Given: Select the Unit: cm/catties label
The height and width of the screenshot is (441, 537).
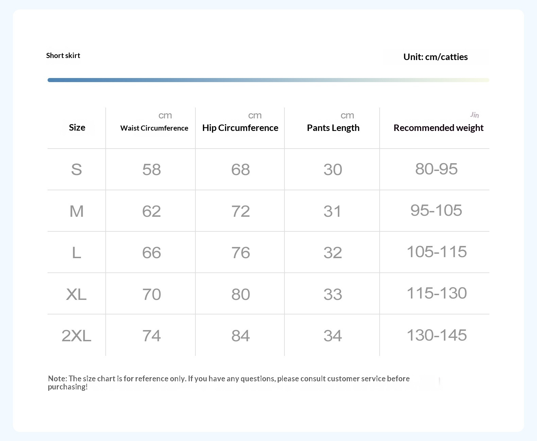Looking at the screenshot, I should click(435, 57).
